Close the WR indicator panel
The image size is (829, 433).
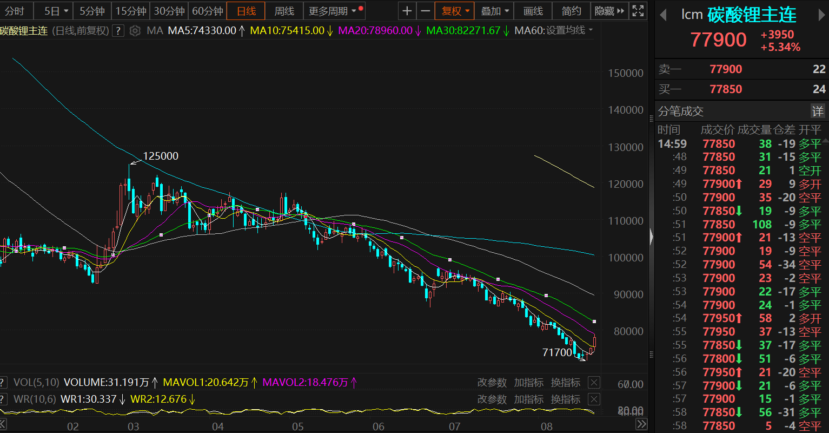coord(593,399)
